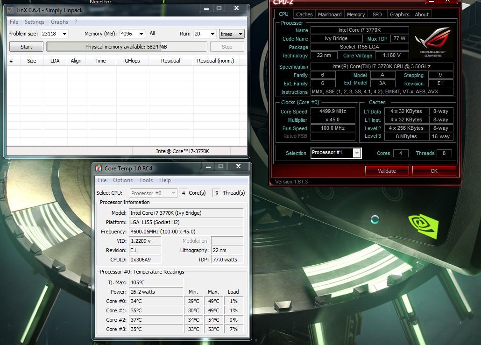Open the ? help menu in LinX

click(76, 22)
